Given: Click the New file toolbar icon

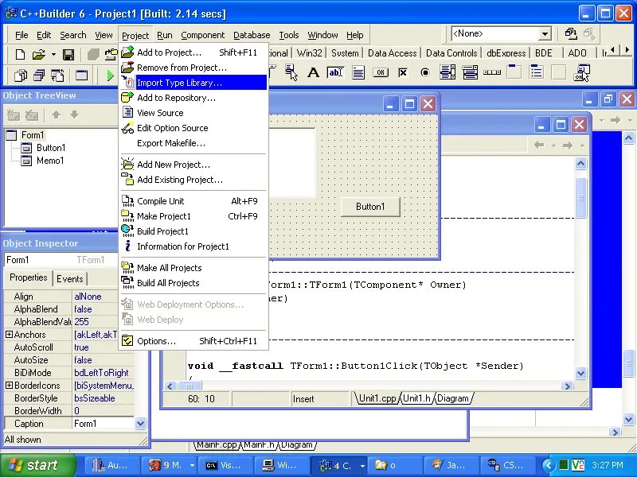Looking at the screenshot, I should point(20,54).
